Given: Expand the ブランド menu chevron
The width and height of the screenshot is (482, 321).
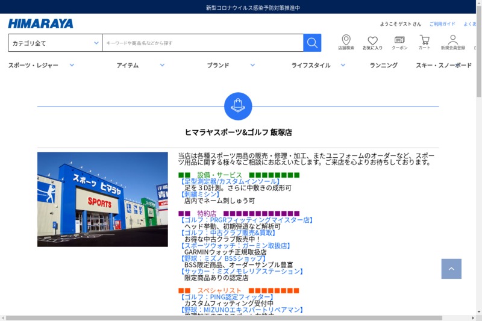Looking at the screenshot, I should [x=252, y=65].
